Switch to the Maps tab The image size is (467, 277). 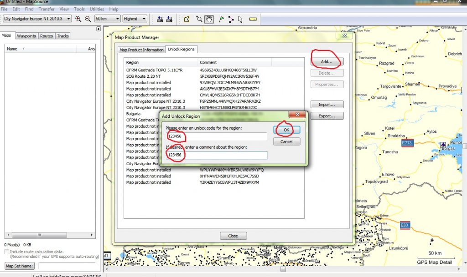click(x=6, y=35)
